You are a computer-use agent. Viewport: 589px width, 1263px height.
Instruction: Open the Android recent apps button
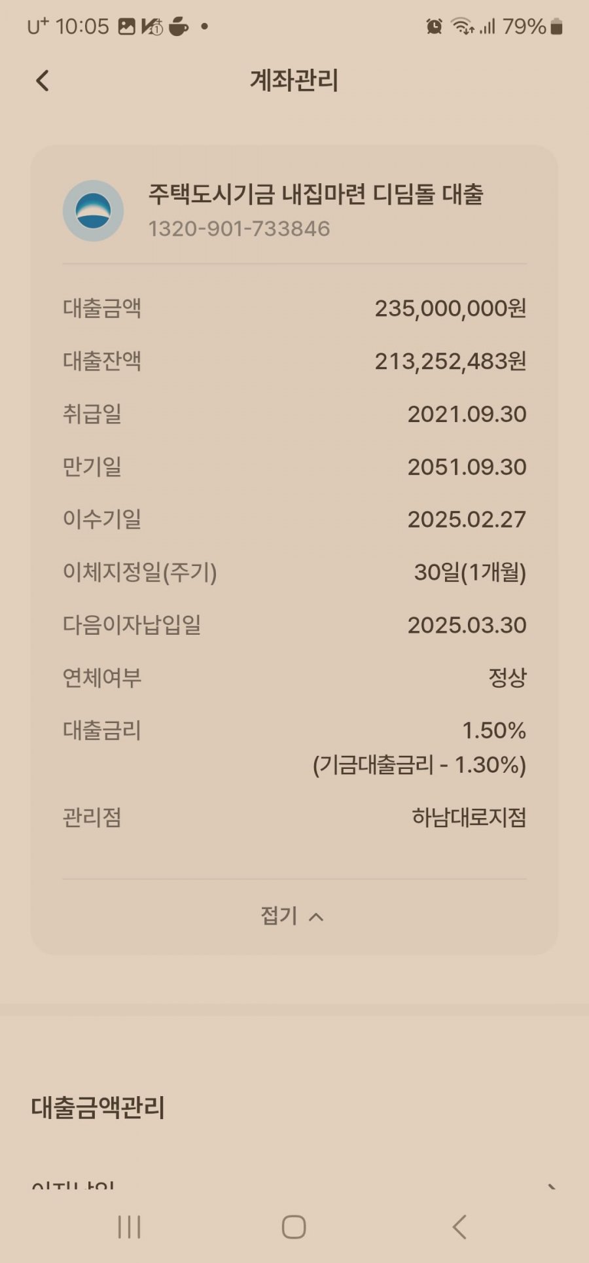129,1227
